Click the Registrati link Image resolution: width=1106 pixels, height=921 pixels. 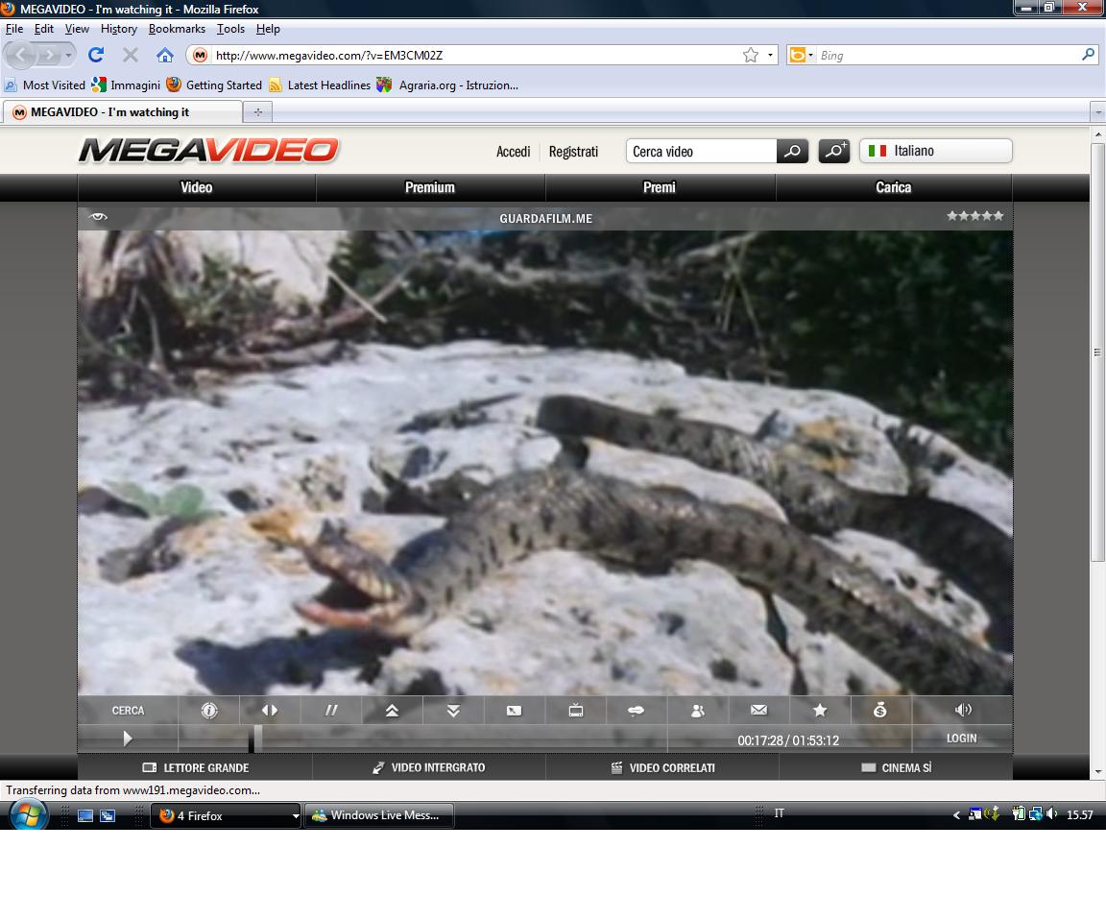pyautogui.click(x=573, y=152)
